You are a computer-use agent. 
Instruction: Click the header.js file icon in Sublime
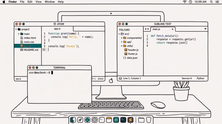click(x=126, y=50)
